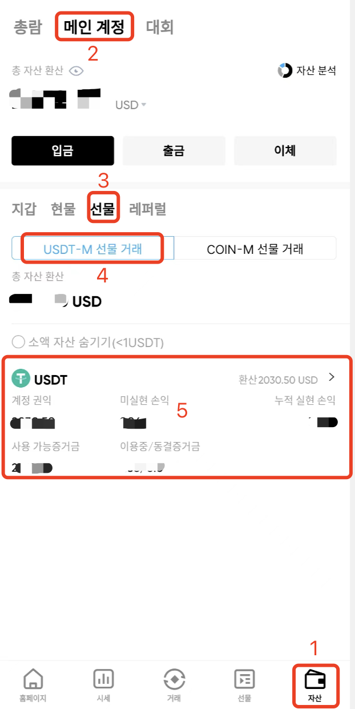355x709 pixels.
Task: Click the black 입금 deposit button
Action: (63, 150)
